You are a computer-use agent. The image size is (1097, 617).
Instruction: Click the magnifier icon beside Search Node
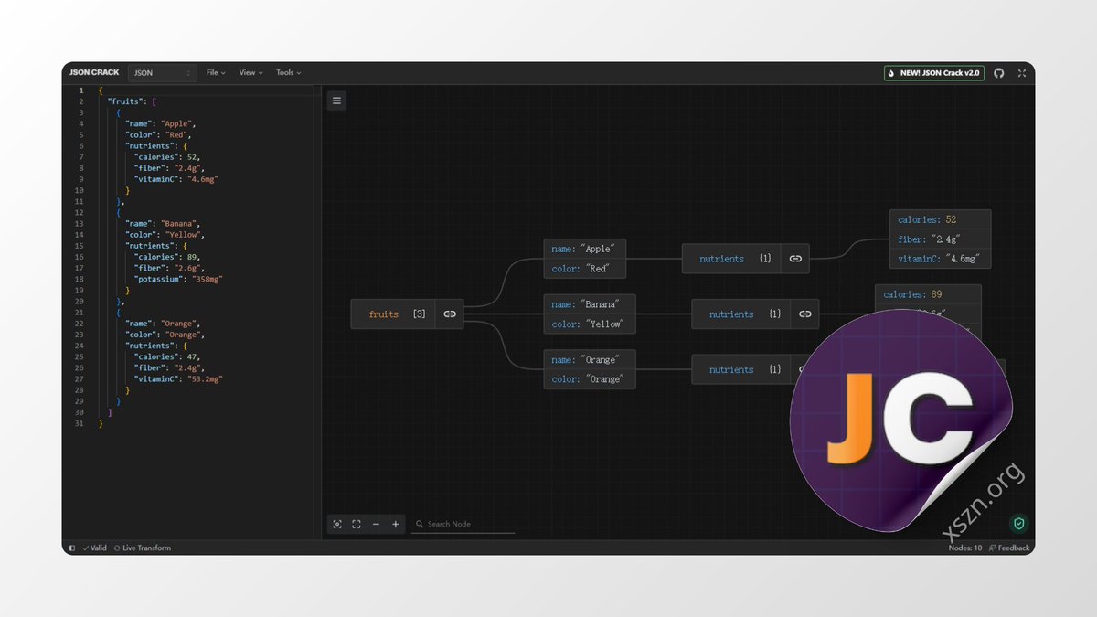pyautogui.click(x=420, y=524)
